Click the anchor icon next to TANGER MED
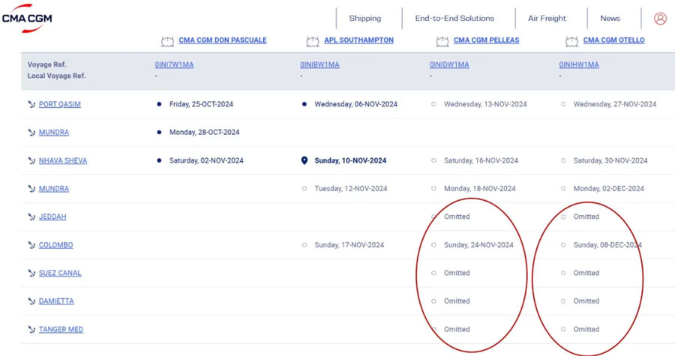This screenshot has width=675, height=356. [x=31, y=329]
